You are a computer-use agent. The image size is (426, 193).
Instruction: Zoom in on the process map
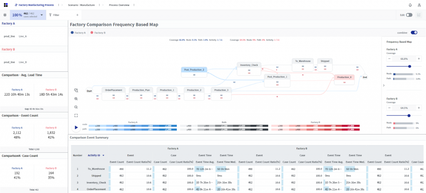(76, 99)
